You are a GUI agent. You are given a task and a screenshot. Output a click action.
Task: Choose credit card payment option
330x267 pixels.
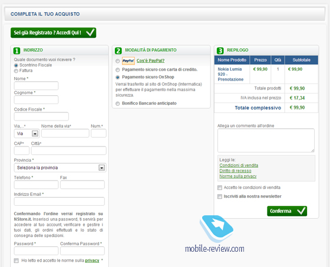(x=118, y=70)
